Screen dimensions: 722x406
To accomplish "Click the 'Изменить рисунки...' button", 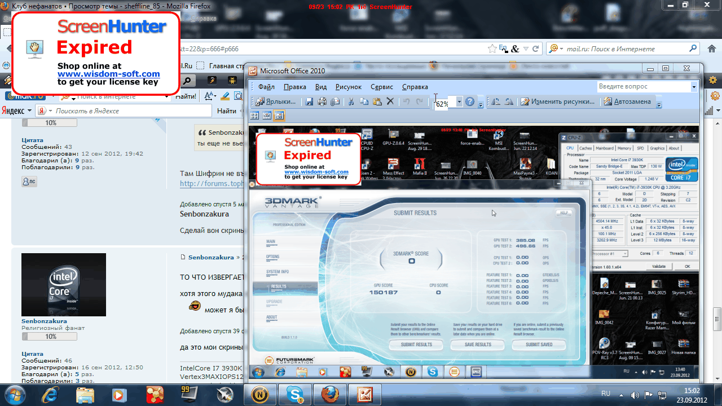I will pyautogui.click(x=558, y=102).
